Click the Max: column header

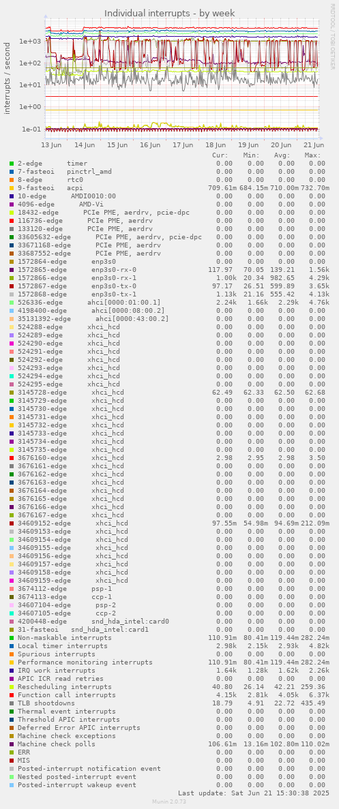(312, 155)
